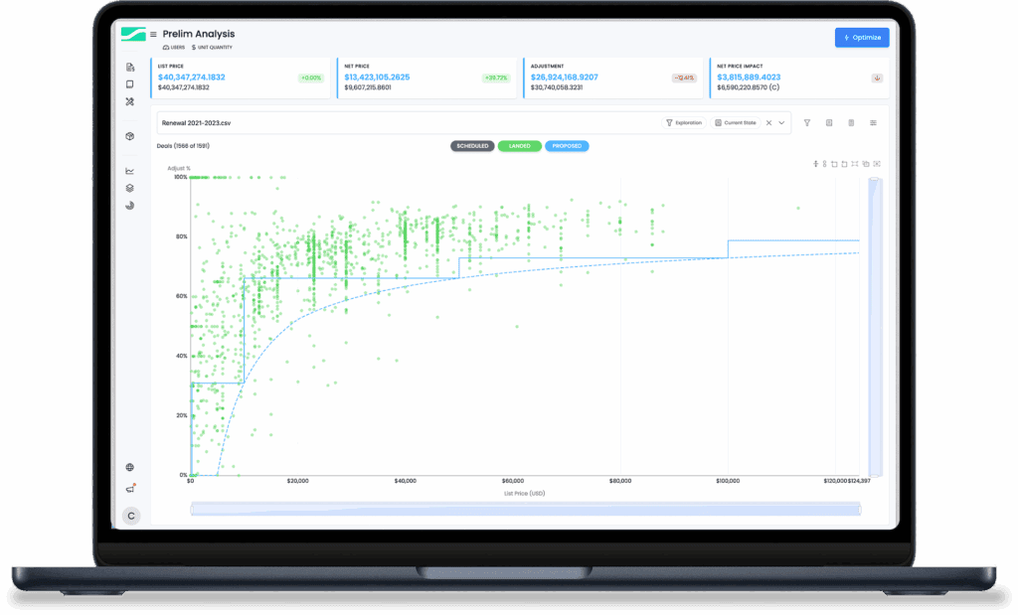Open the sliders settings icon

coord(873,123)
